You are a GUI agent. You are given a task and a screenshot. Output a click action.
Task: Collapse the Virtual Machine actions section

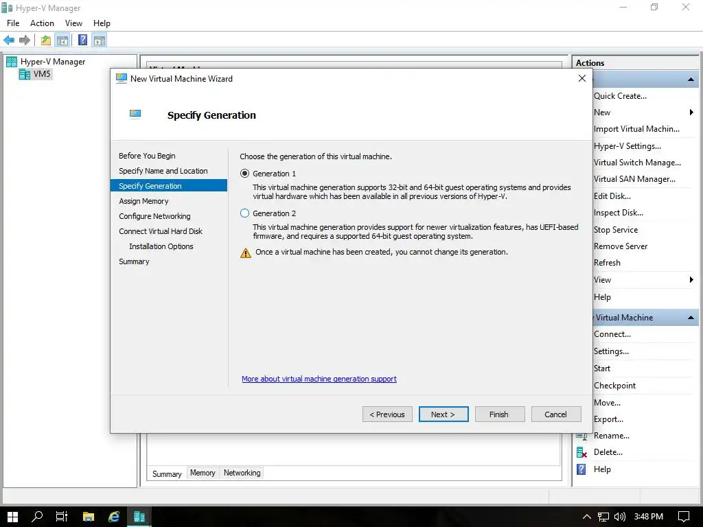click(691, 318)
